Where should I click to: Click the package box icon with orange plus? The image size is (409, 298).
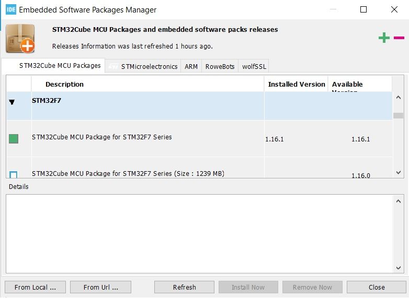(20, 39)
